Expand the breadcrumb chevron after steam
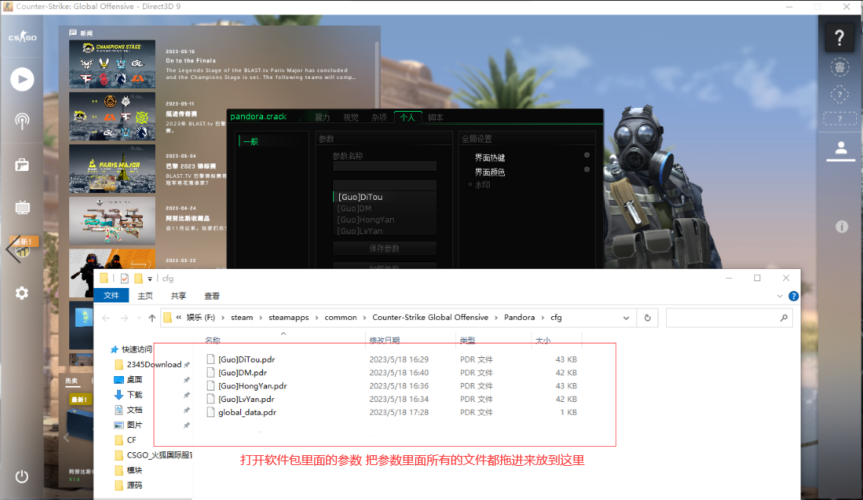Screen dimensions: 863x500 pyautogui.click(x=261, y=318)
